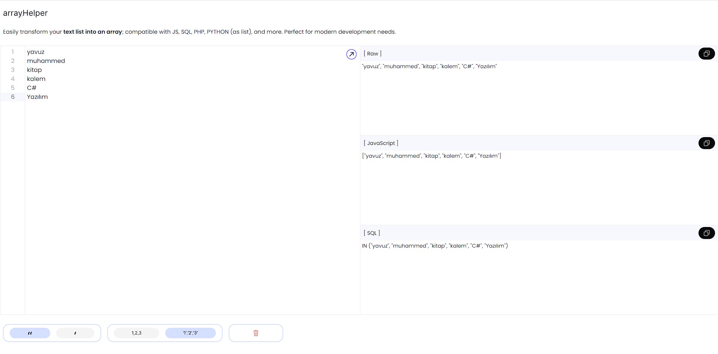Click the convert arrow icon in editor

point(351,54)
